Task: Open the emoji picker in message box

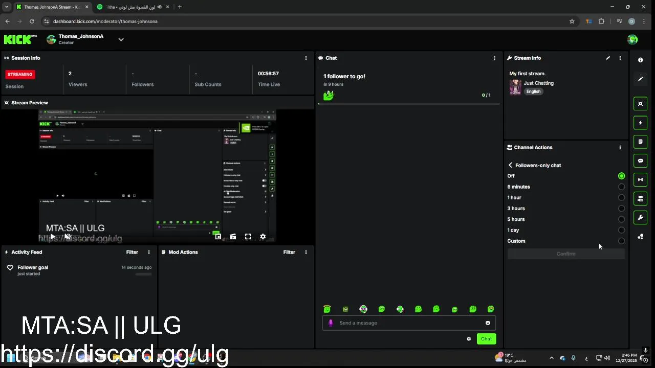Action: tap(488, 323)
